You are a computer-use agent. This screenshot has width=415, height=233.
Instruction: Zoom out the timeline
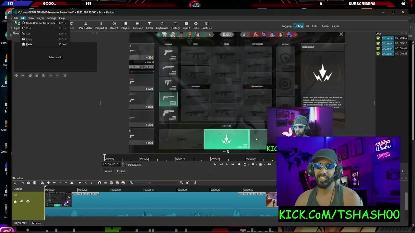coord(131,183)
